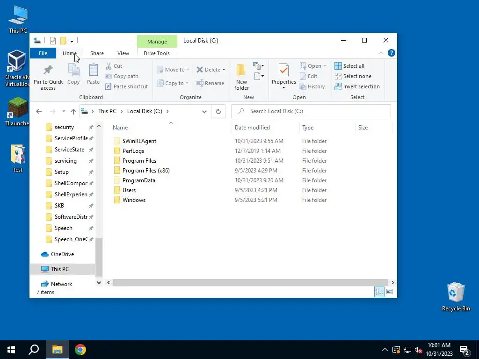Click the Copy ribbon icon
Viewport: 479px width, 359px height.
[x=73, y=70]
